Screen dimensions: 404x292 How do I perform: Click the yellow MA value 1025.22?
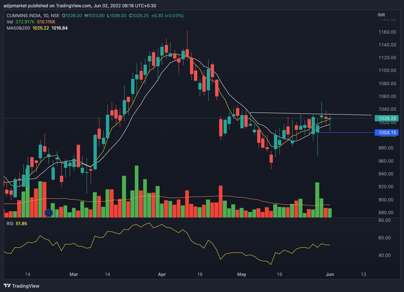[x=41, y=28]
